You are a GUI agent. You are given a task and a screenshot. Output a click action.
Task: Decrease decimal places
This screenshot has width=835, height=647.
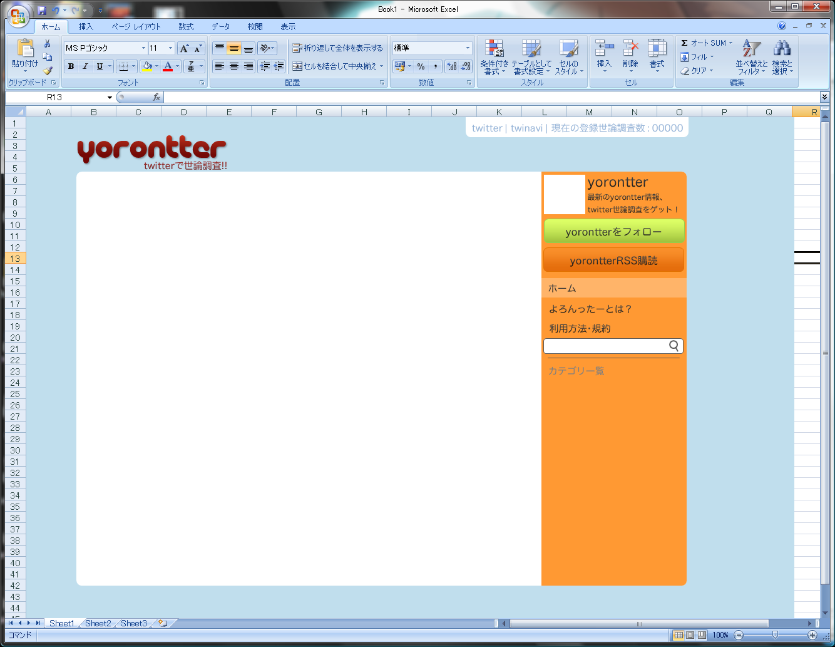[466, 66]
